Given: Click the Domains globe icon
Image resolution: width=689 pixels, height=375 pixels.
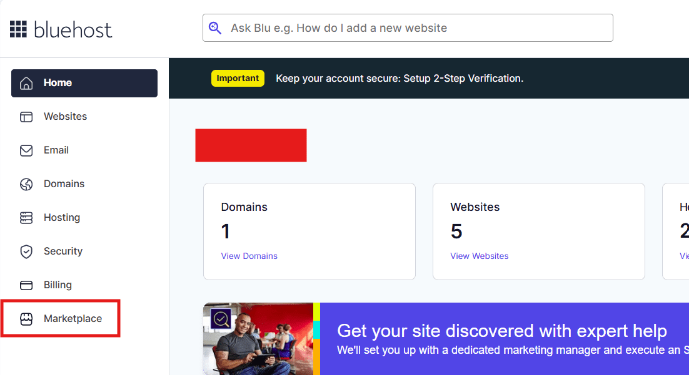Looking at the screenshot, I should 26,184.
